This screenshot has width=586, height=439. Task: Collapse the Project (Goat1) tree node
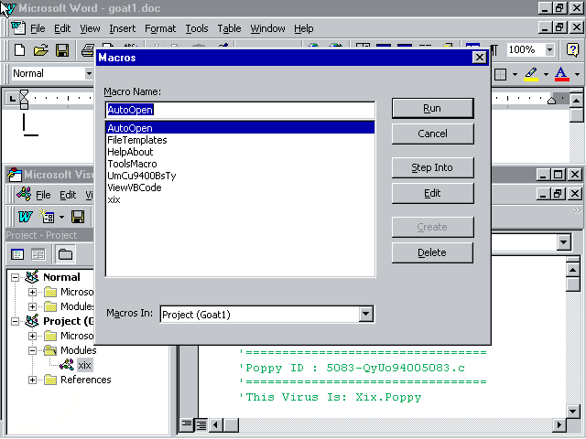pyautogui.click(x=15, y=321)
